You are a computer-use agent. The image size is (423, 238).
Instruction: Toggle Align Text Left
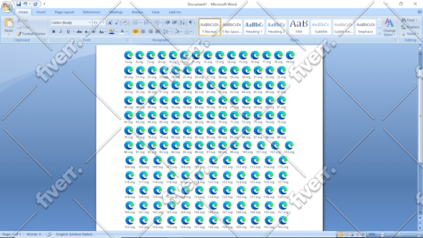coord(136,32)
